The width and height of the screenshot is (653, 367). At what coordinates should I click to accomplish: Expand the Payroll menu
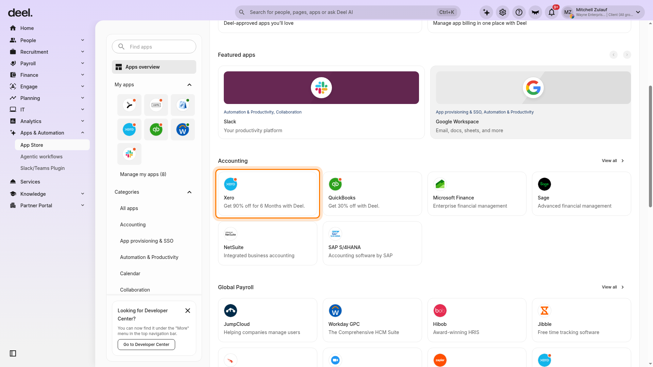[48, 63]
